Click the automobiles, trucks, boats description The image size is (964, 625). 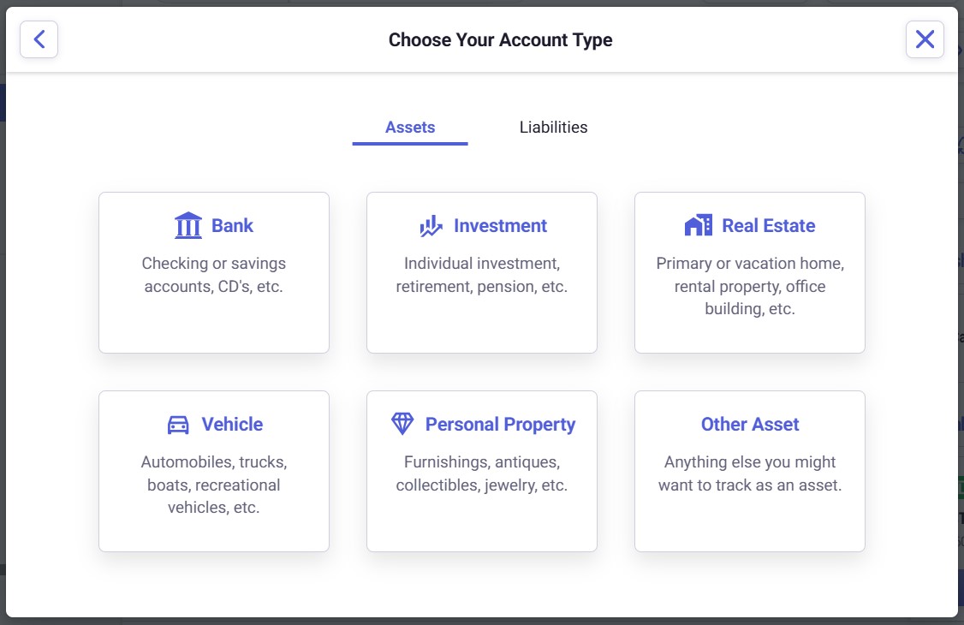214,485
